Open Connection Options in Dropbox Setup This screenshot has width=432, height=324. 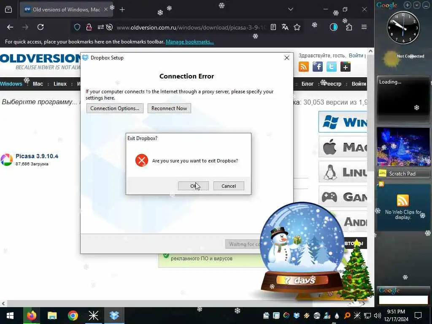[115, 108]
